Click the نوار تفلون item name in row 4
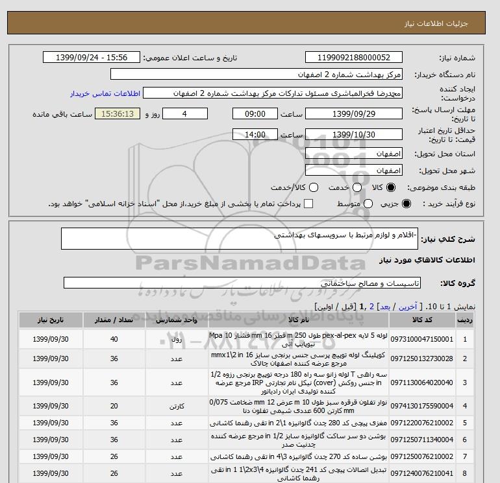Image resolution: width=500 pixels, height=483 pixels. click(x=299, y=406)
